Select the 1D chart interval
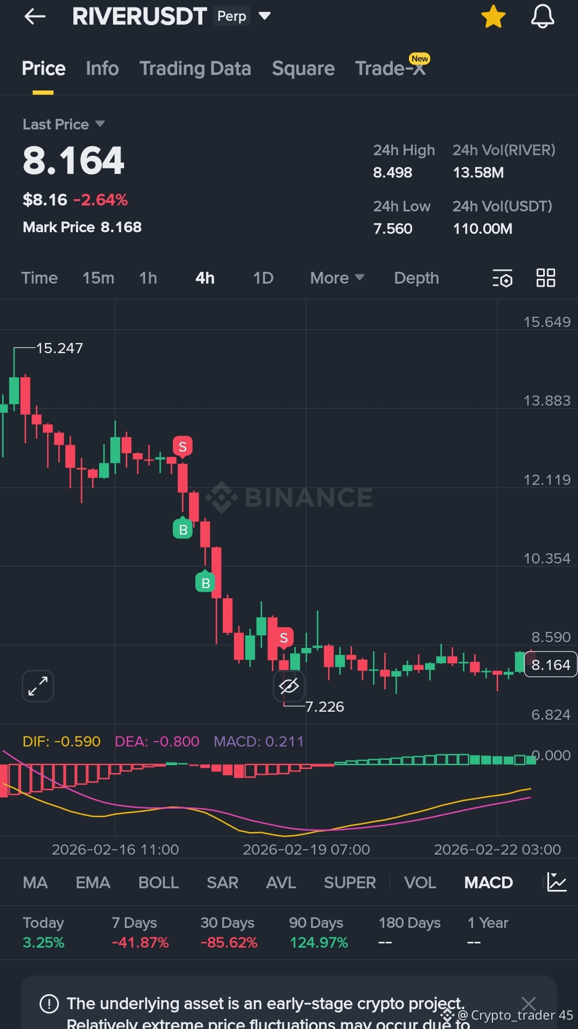The height and width of the screenshot is (1029, 578). click(263, 278)
